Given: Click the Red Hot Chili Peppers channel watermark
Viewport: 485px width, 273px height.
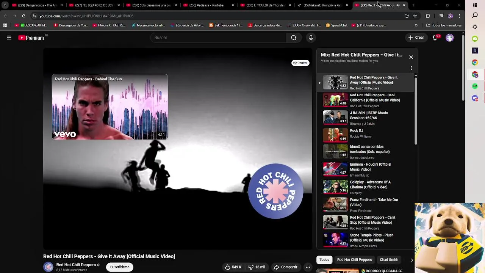Looking at the screenshot, I should 276,191.
